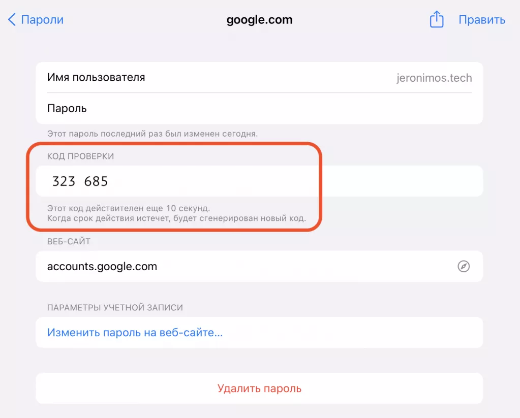Click the КОД ПРОВЕРКИ section header
The width and height of the screenshot is (520, 418).
80,156
